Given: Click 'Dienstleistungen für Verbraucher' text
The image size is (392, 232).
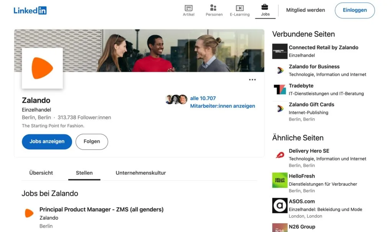Looking at the screenshot, I should [323, 184].
